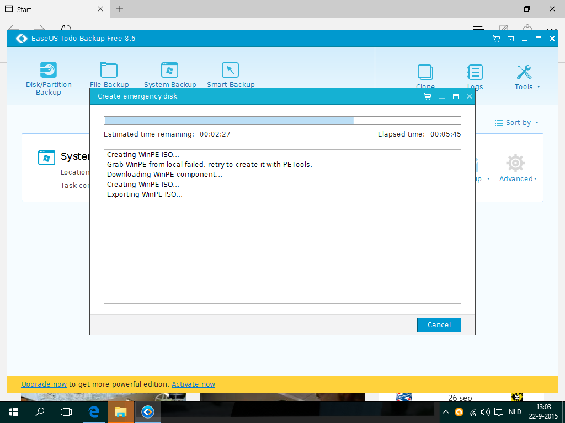
Task: Click the shopping cart icon in EaseUS title bar
Action: click(497, 39)
